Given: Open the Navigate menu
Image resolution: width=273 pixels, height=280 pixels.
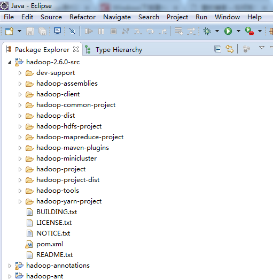Looking at the screenshot, I should pyautogui.click(x=117, y=17).
